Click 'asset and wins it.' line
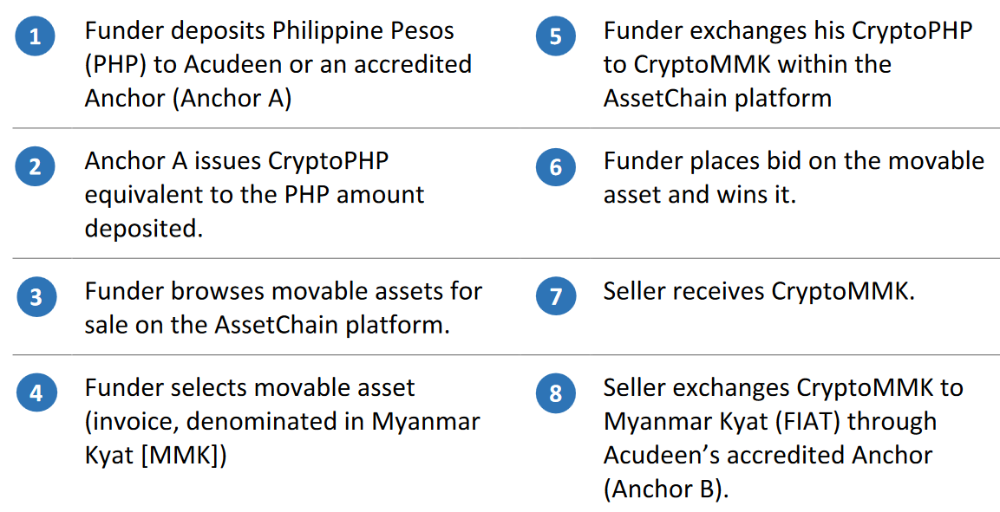Screen dimensions: 1000x512 point(700,194)
